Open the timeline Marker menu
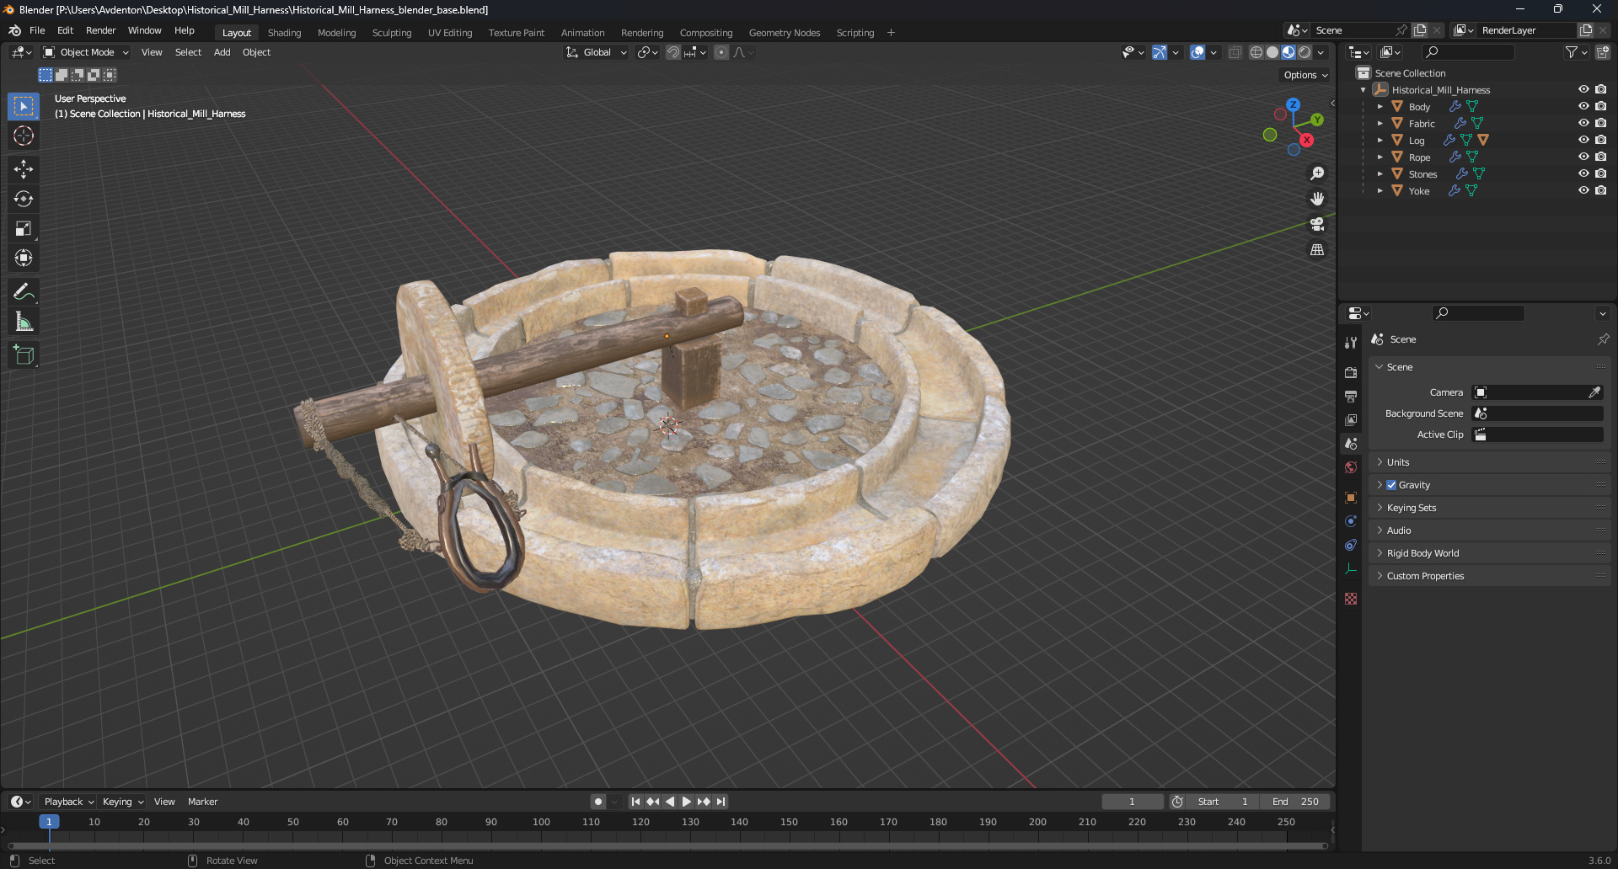This screenshot has height=869, width=1618. point(202,802)
